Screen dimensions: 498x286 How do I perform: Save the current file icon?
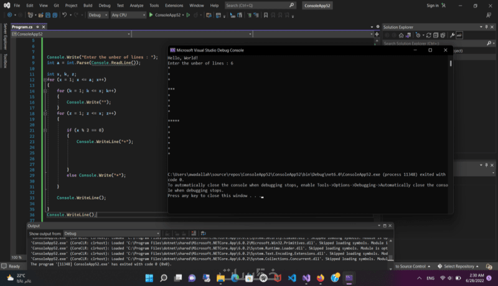coord(48,15)
